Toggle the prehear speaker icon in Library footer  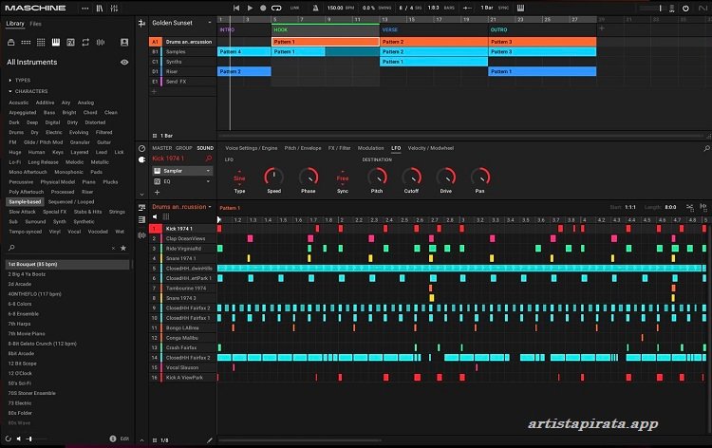(x=19, y=439)
